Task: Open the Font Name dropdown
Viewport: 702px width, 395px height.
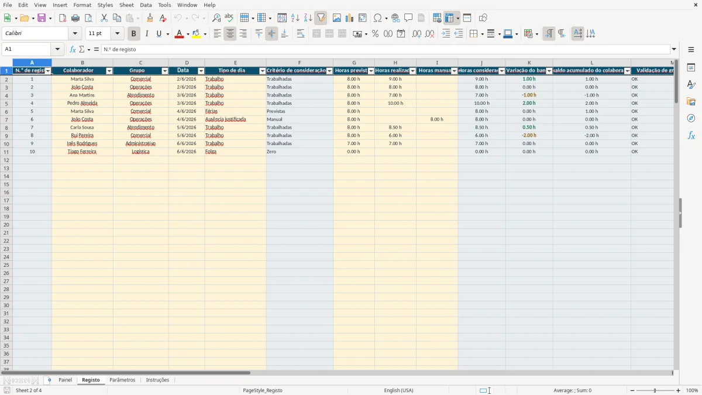Action: (x=75, y=34)
